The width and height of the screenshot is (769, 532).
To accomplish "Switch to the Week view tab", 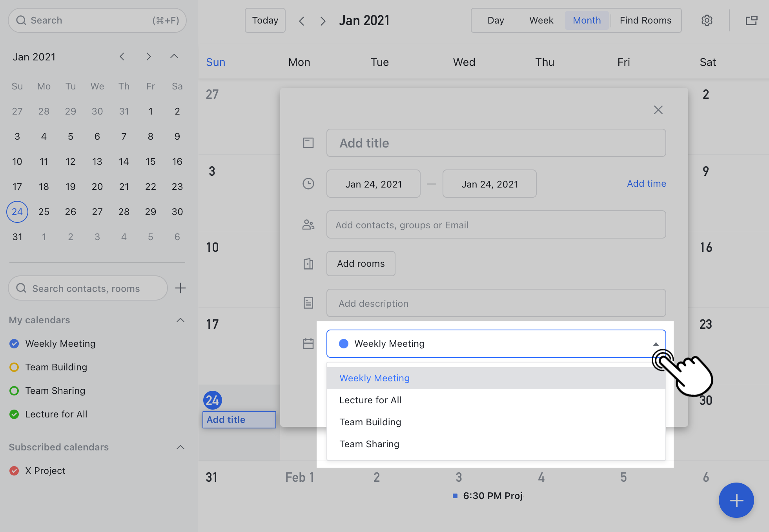I will pos(541,20).
